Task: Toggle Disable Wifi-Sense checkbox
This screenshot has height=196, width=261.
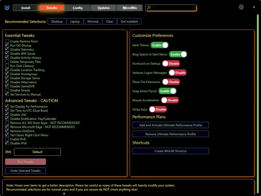Action: tap(7, 54)
